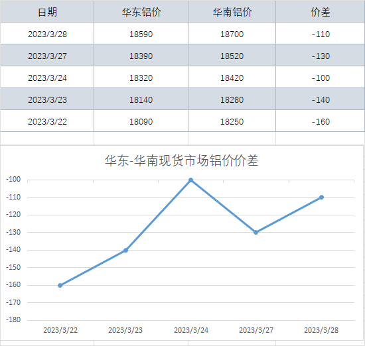Image resolution: width=365 pixels, height=346 pixels.
Task: Click the chart data point for 2023/3/27
Action: pos(256,232)
